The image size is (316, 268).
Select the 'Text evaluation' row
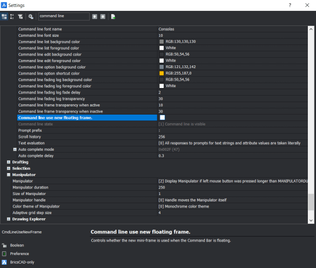[x=162, y=143]
